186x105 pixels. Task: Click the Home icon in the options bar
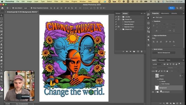[2, 8]
